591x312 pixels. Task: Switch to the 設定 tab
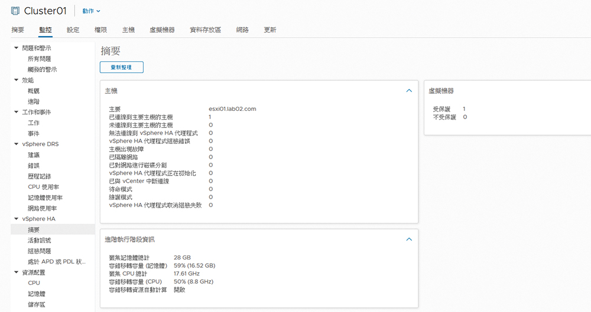[x=73, y=29]
